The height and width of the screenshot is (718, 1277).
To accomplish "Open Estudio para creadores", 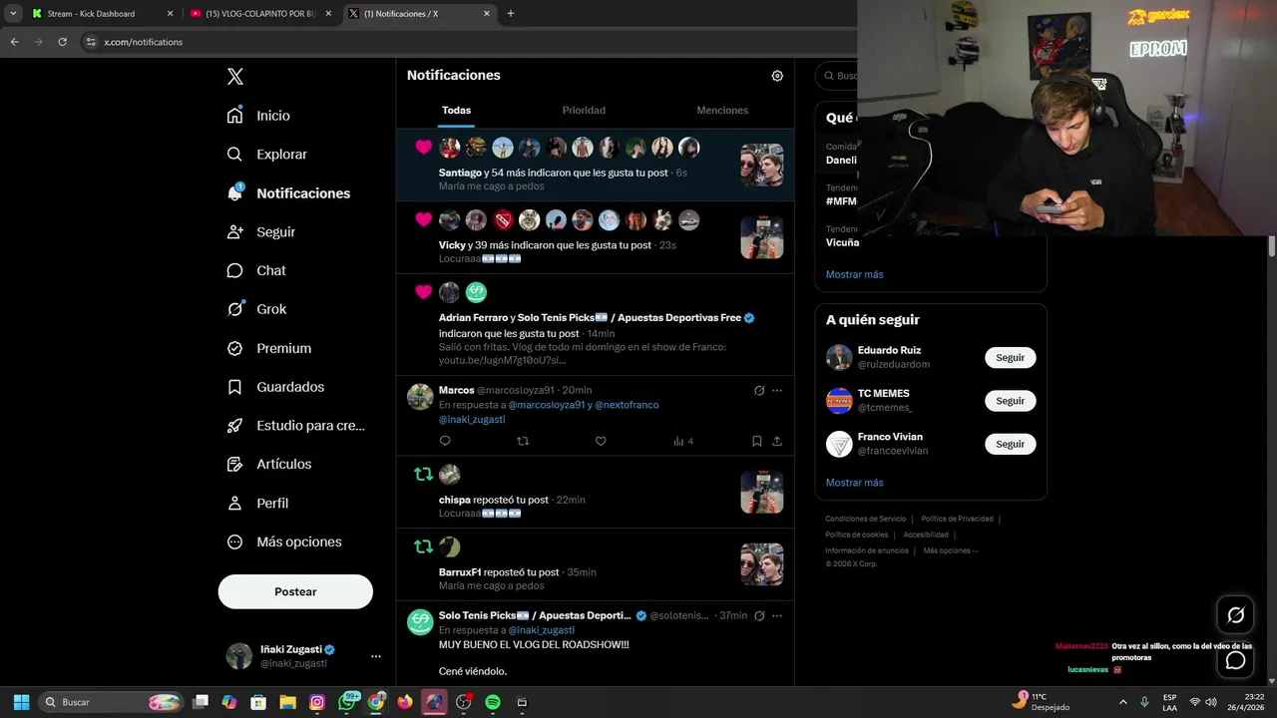I will (x=295, y=426).
